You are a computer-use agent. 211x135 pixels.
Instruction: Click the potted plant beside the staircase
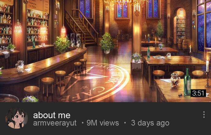coord(107,43)
